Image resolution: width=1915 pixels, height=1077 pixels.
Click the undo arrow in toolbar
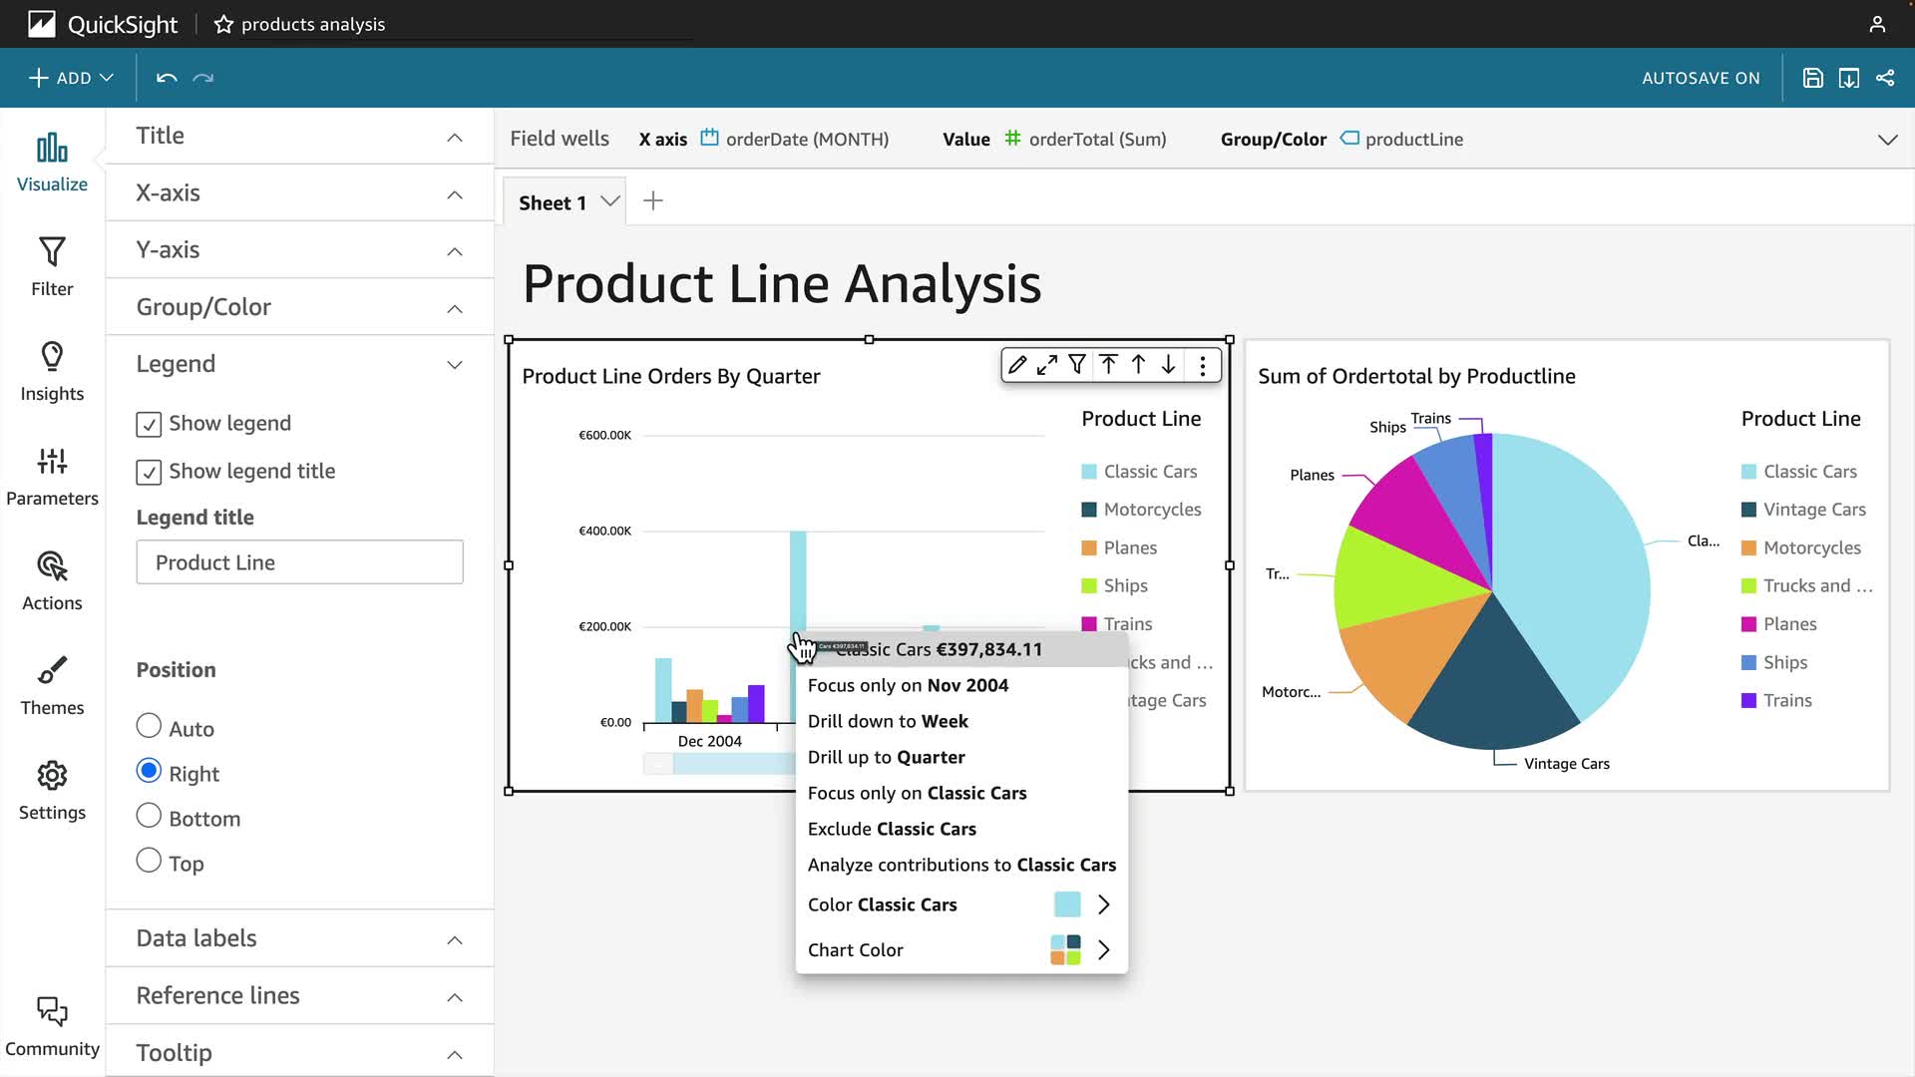coord(167,78)
